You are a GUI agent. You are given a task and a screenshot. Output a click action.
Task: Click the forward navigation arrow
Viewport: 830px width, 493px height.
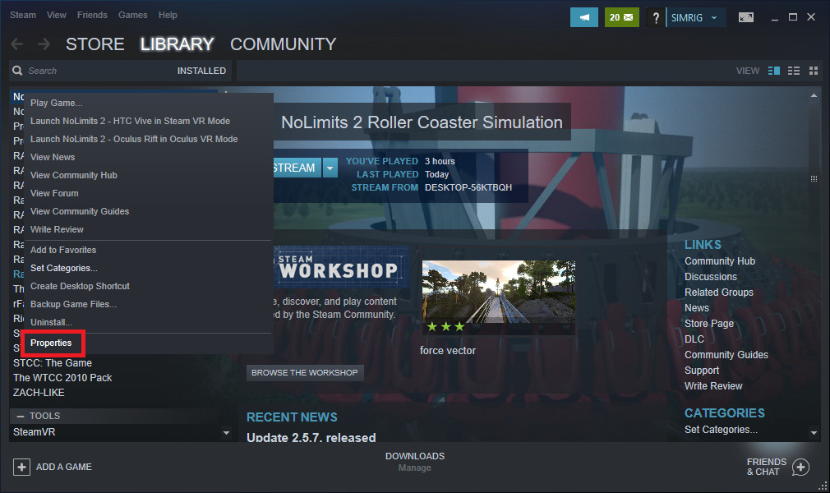(44, 44)
